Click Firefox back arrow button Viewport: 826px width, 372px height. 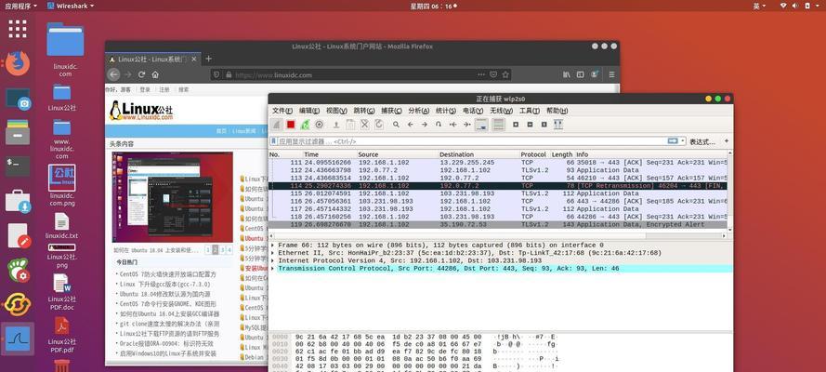point(113,74)
